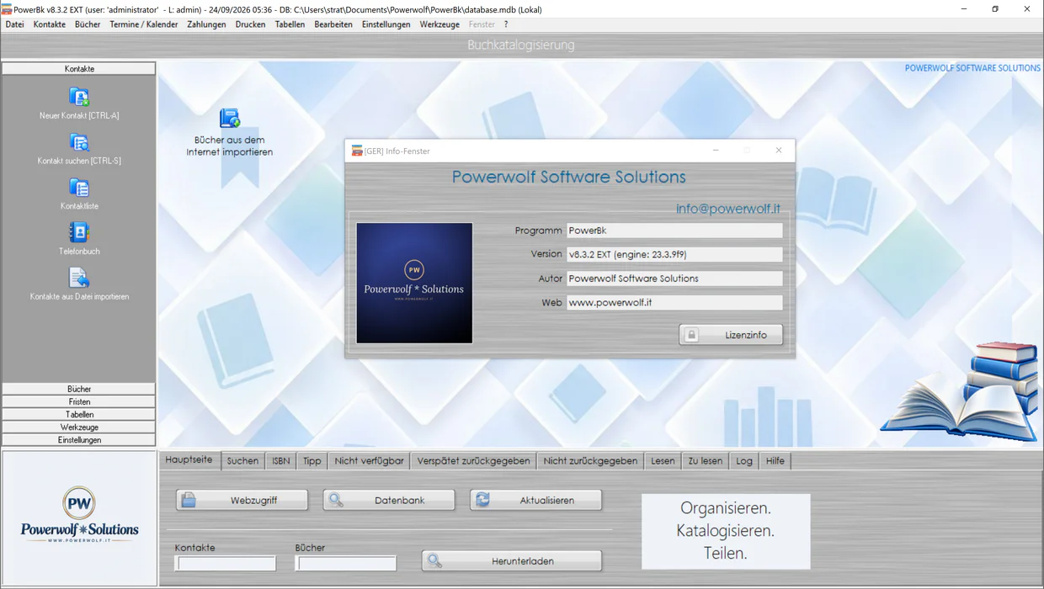Image resolution: width=1044 pixels, height=589 pixels.
Task: Open the Zahlungen menu
Action: [206, 24]
